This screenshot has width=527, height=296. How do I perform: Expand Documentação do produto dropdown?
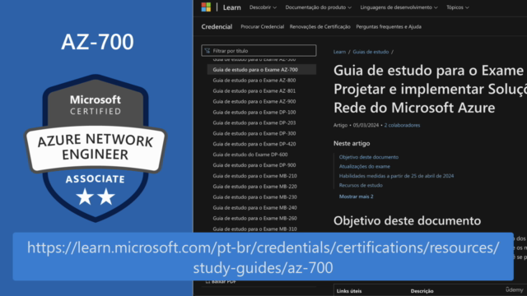[x=319, y=7]
